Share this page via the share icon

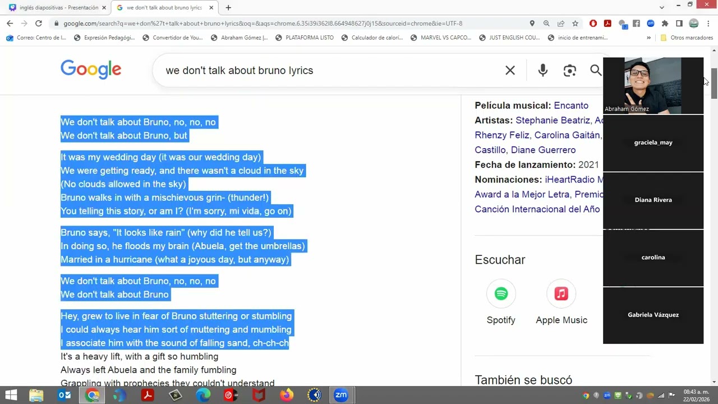[x=561, y=23]
